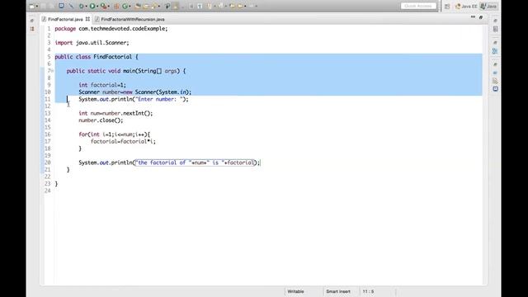Click the for loop header on line 16

tap(115, 134)
